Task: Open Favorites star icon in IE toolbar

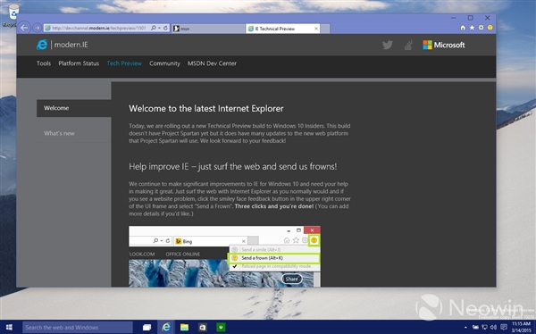Action: pos(472,28)
